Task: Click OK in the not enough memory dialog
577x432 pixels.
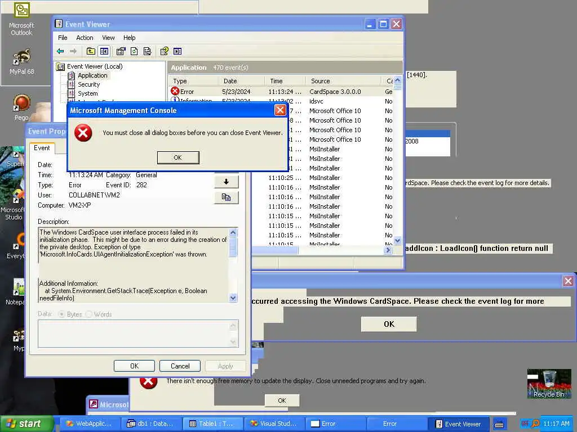Action: coord(282,400)
